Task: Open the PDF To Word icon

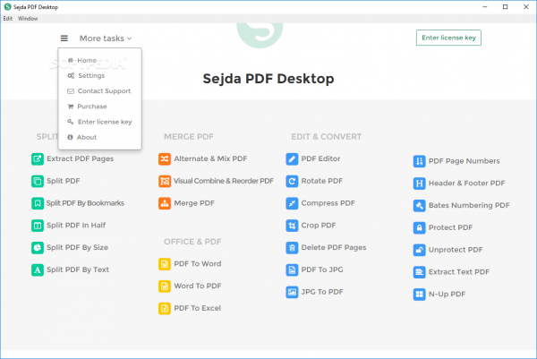Action: click(165, 264)
